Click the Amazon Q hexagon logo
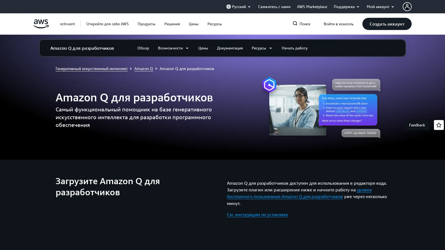This screenshot has height=250, width=445. pyautogui.click(x=269, y=85)
